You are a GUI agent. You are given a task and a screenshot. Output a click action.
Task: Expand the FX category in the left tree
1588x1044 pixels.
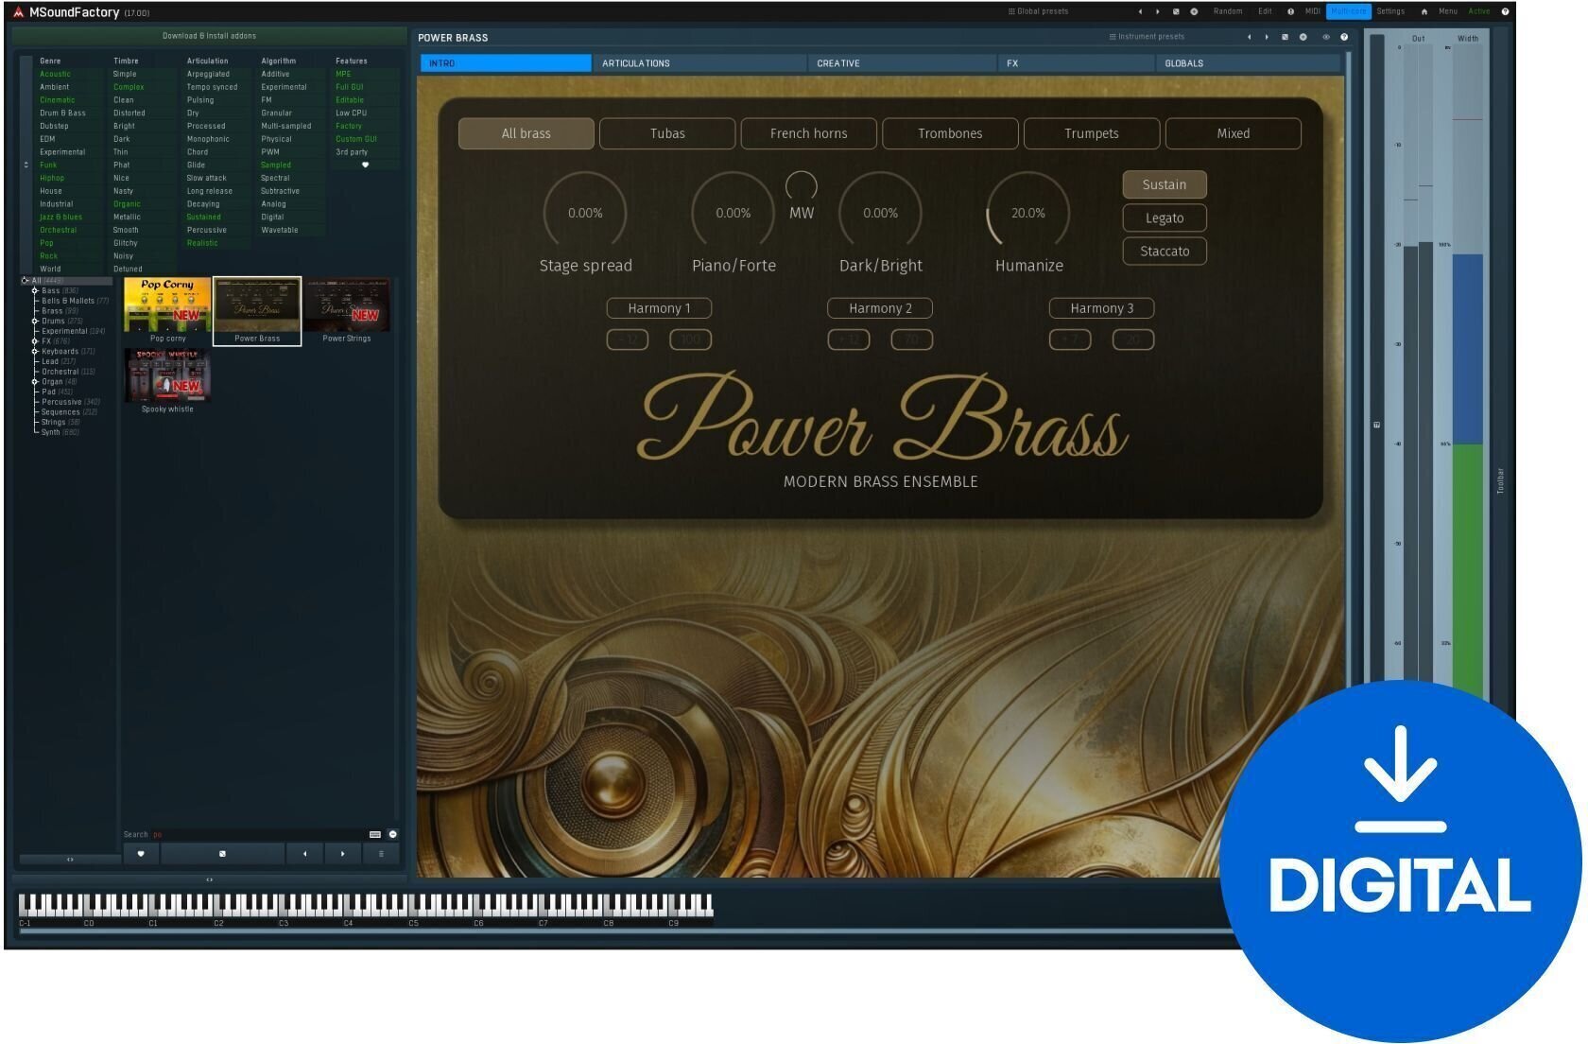pos(35,340)
